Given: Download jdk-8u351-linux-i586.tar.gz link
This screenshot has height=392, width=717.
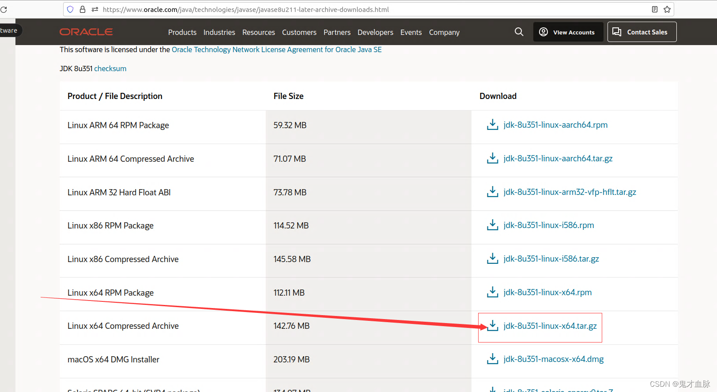Looking at the screenshot, I should 551,259.
